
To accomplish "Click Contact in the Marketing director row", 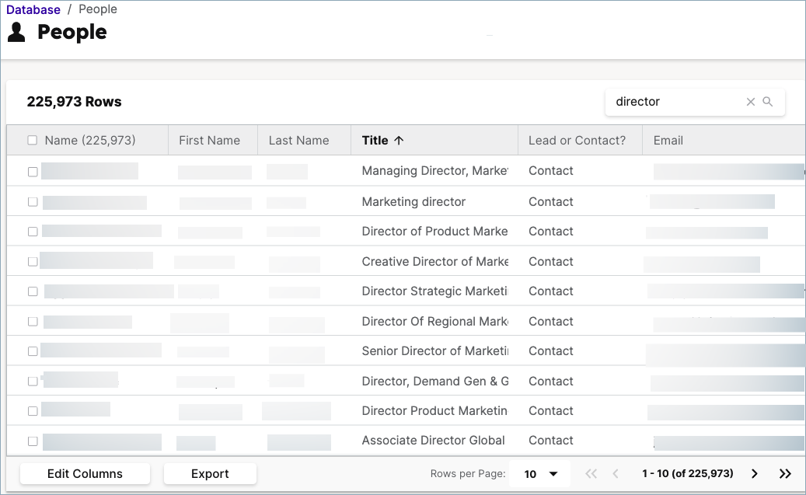I will [550, 201].
